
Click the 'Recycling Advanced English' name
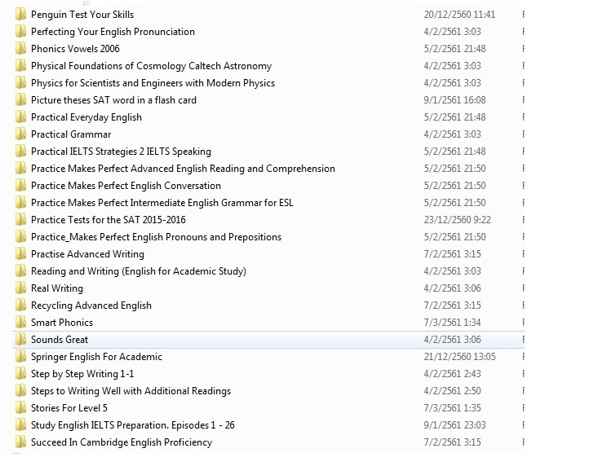91,306
